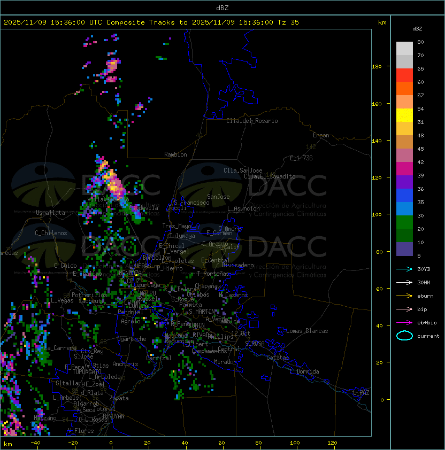Click the '180' tick on the right axis
Screen dimensions: 445x450
(377, 67)
